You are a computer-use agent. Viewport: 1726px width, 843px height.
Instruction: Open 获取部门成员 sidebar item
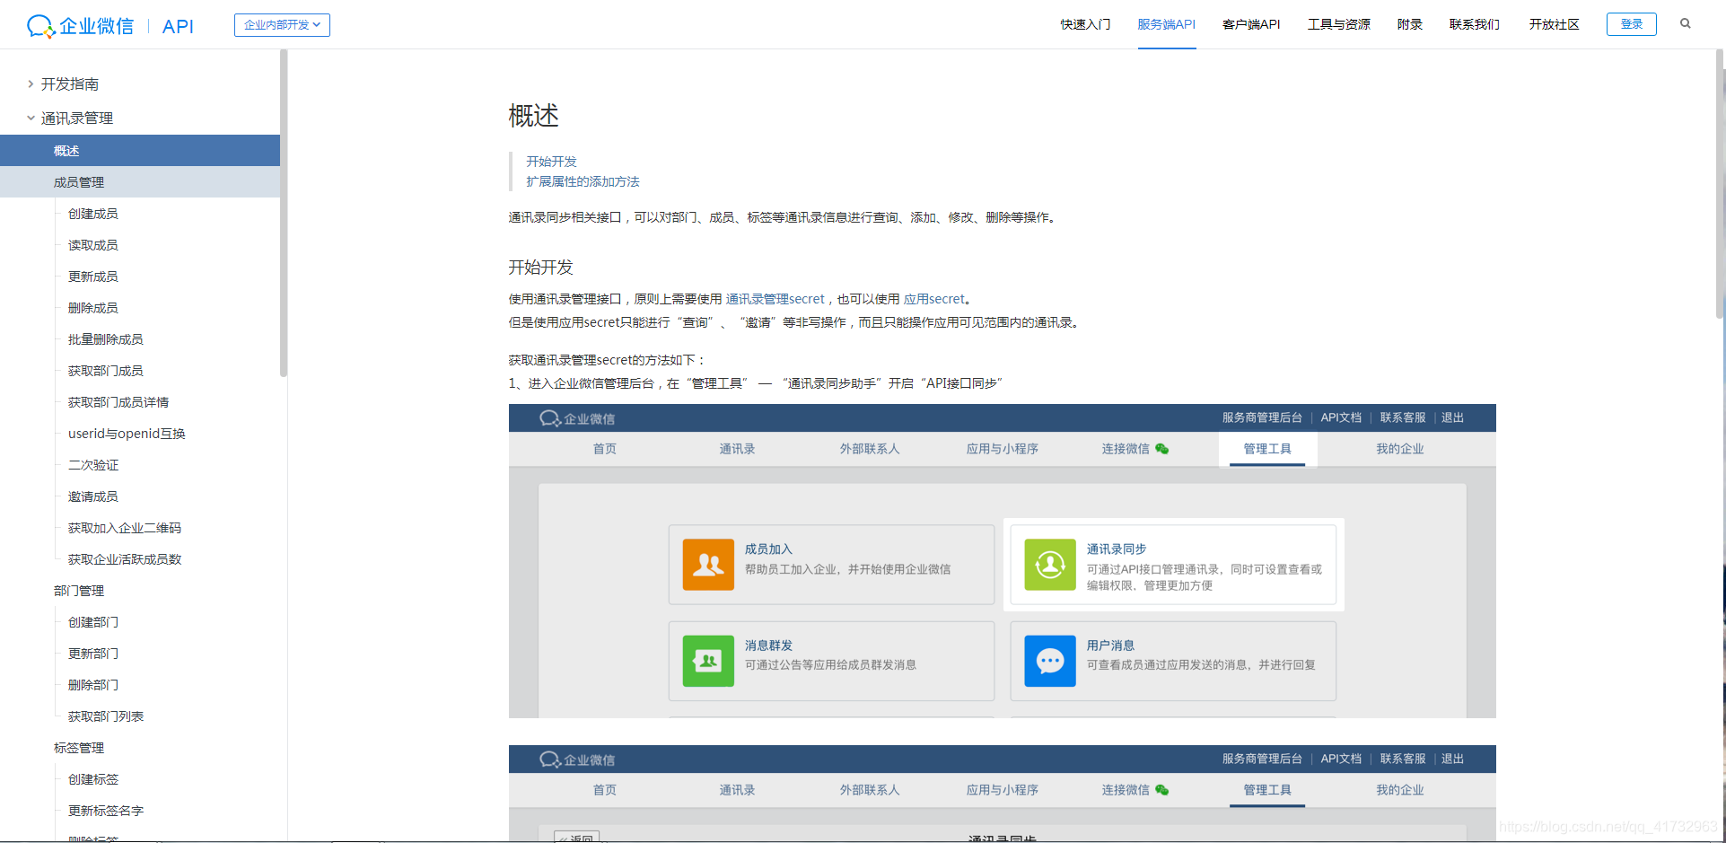[x=105, y=371]
